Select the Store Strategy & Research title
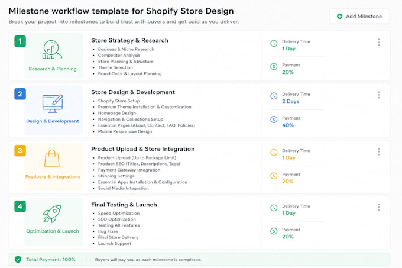402x268 pixels. pos(129,40)
